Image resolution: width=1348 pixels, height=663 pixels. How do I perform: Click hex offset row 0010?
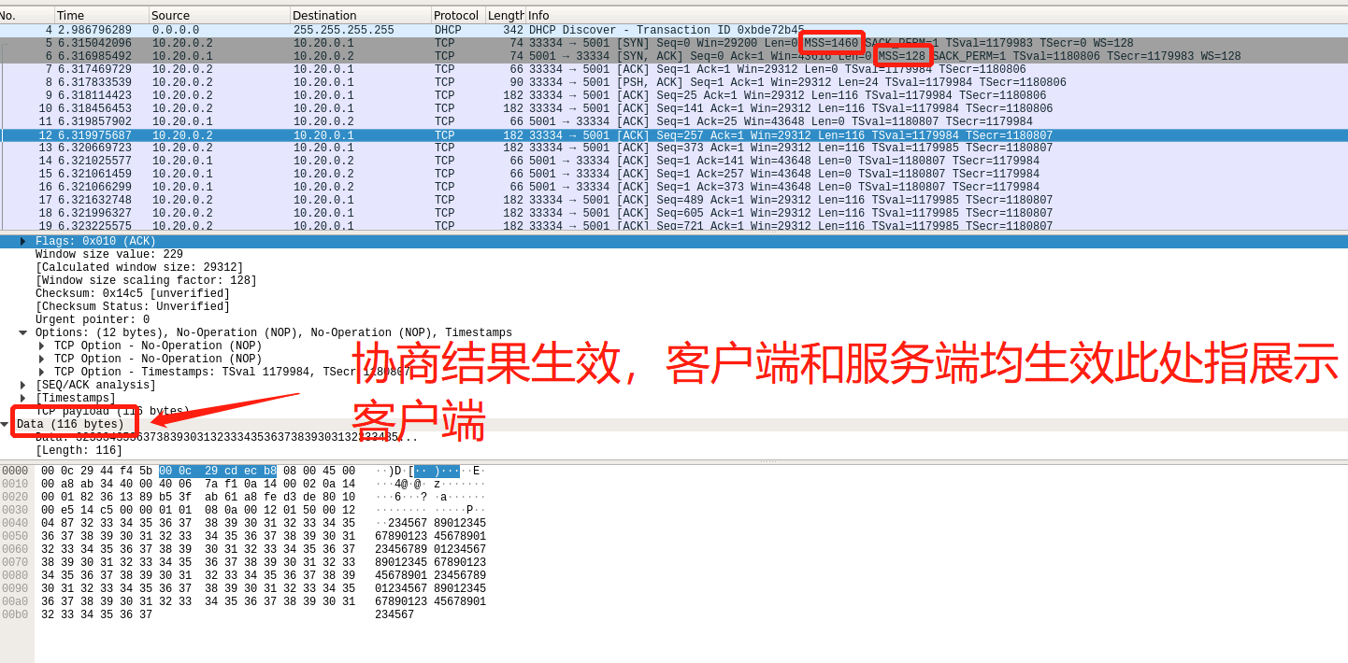15,484
